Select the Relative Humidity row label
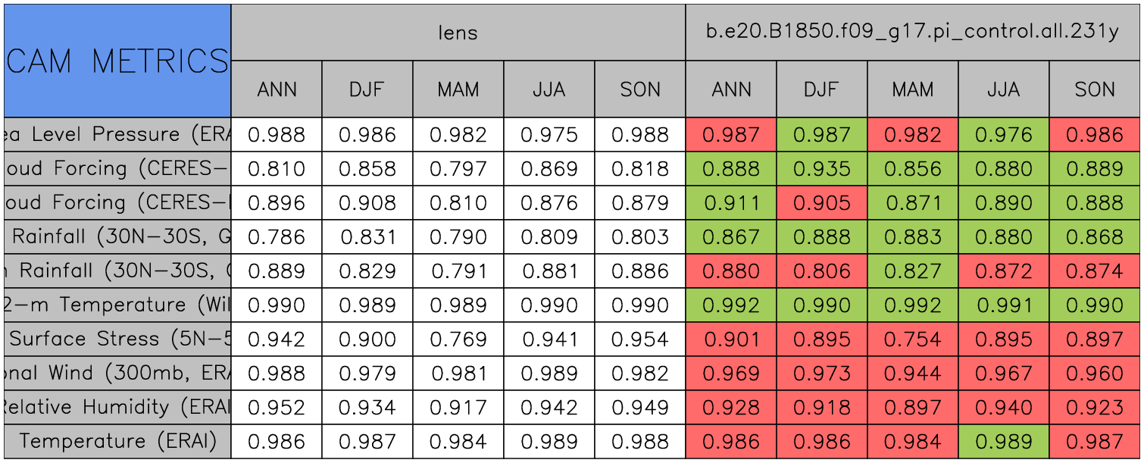 click(x=117, y=408)
